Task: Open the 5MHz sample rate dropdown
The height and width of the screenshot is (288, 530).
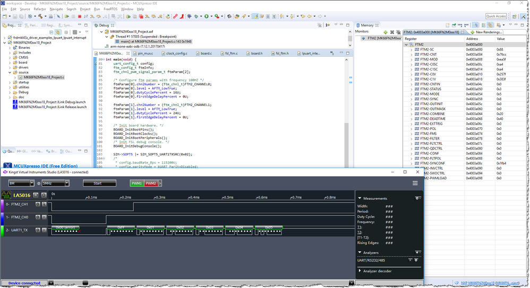Action: click(55, 183)
